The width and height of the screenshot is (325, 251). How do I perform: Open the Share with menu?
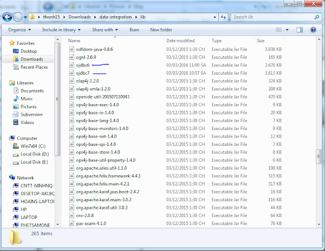pos(105,30)
